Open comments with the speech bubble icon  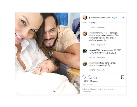tap(90, 77)
